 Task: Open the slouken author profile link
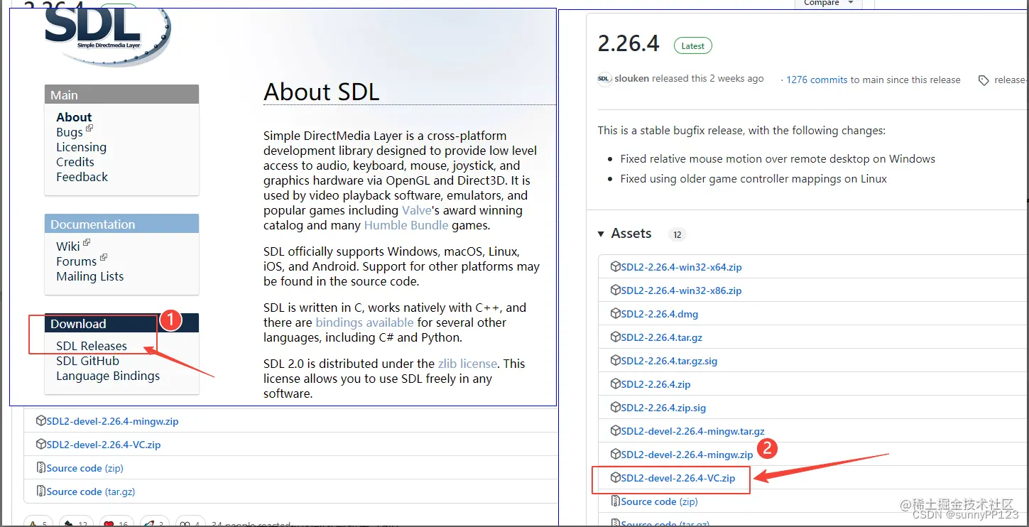pyautogui.click(x=631, y=79)
